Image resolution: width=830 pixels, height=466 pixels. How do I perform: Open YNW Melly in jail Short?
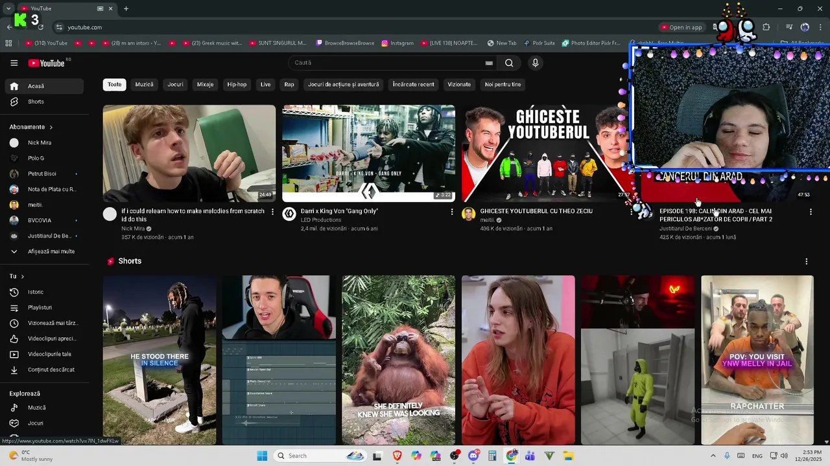tap(757, 360)
